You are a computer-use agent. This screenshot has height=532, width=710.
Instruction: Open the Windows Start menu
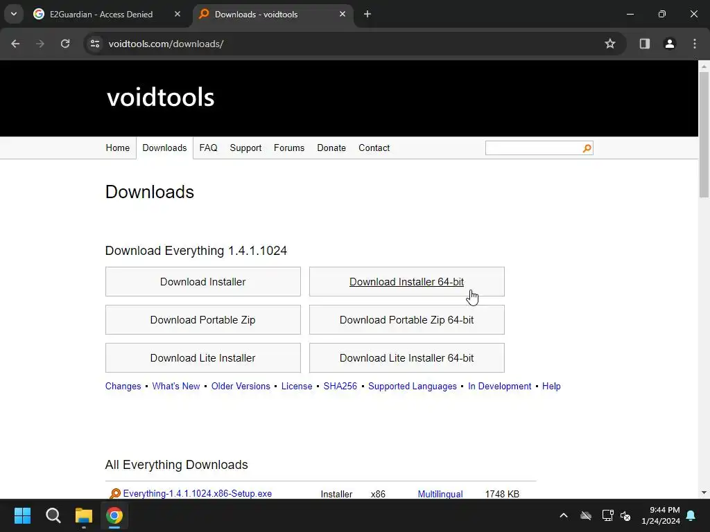[22, 515]
